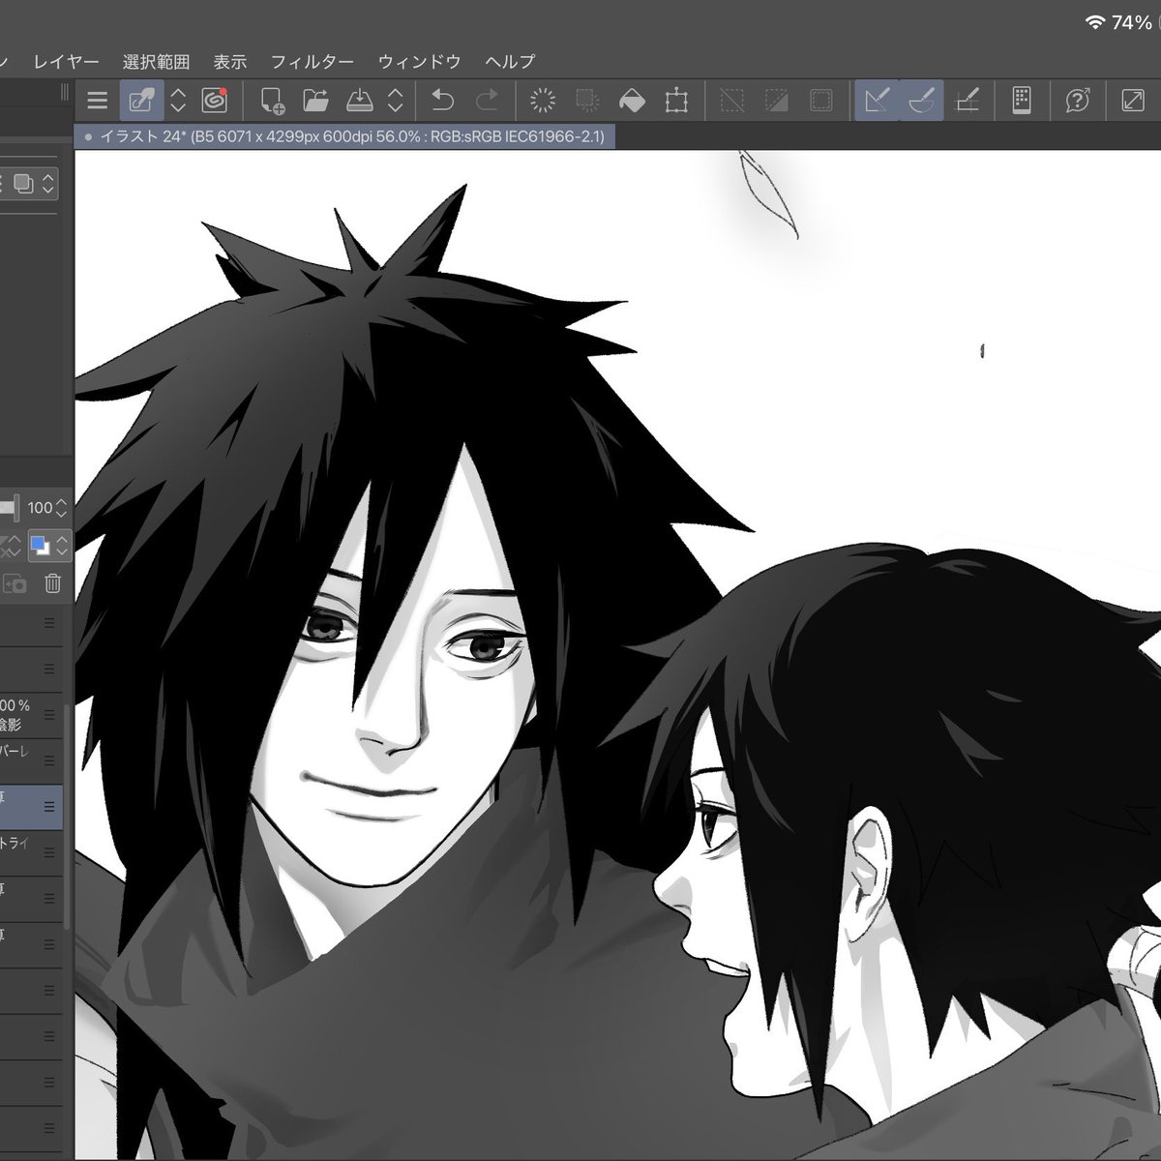Click the Deselect icon
This screenshot has height=1161, width=1161.
point(732,101)
